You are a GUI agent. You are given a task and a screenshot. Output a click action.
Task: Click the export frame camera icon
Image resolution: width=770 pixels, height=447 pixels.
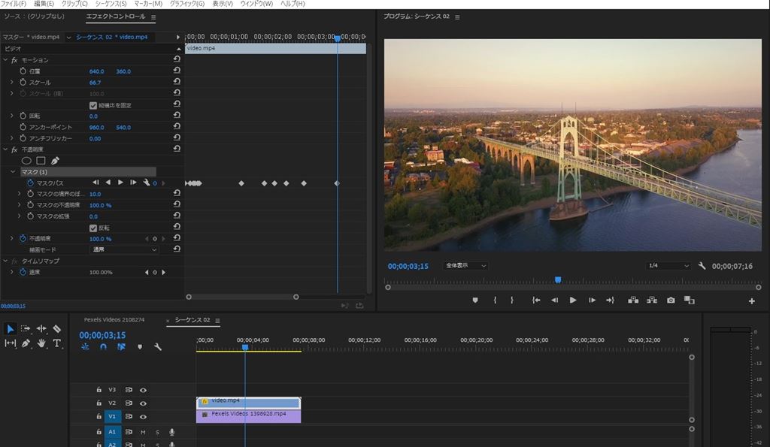click(671, 301)
